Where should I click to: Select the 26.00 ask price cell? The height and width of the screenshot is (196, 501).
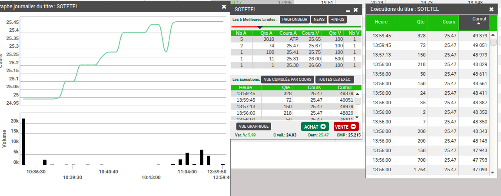310,59
